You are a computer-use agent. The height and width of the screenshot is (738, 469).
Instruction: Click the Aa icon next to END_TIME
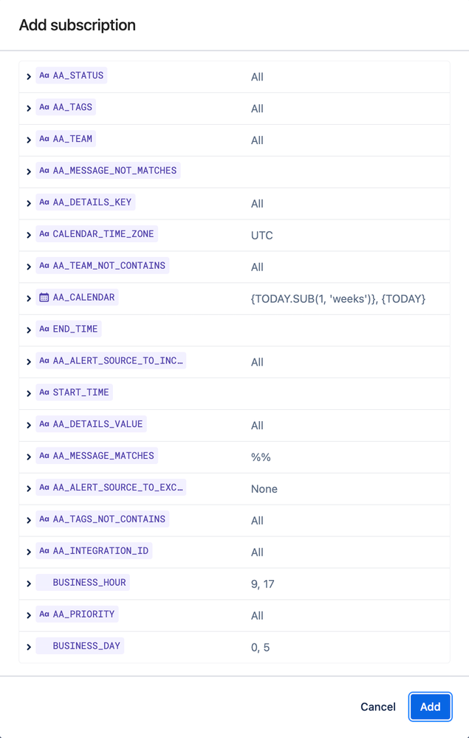[44, 329]
